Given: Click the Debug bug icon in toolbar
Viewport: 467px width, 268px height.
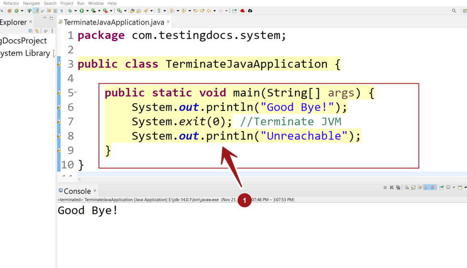Looking at the screenshot, I should (70, 11).
